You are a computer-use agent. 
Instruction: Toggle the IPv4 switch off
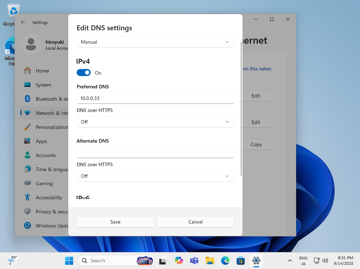tap(84, 73)
